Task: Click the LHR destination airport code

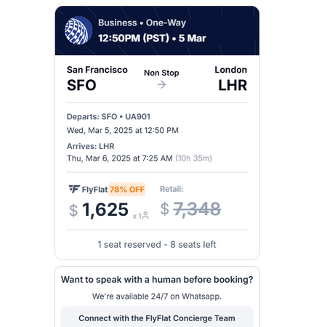Action: (233, 85)
